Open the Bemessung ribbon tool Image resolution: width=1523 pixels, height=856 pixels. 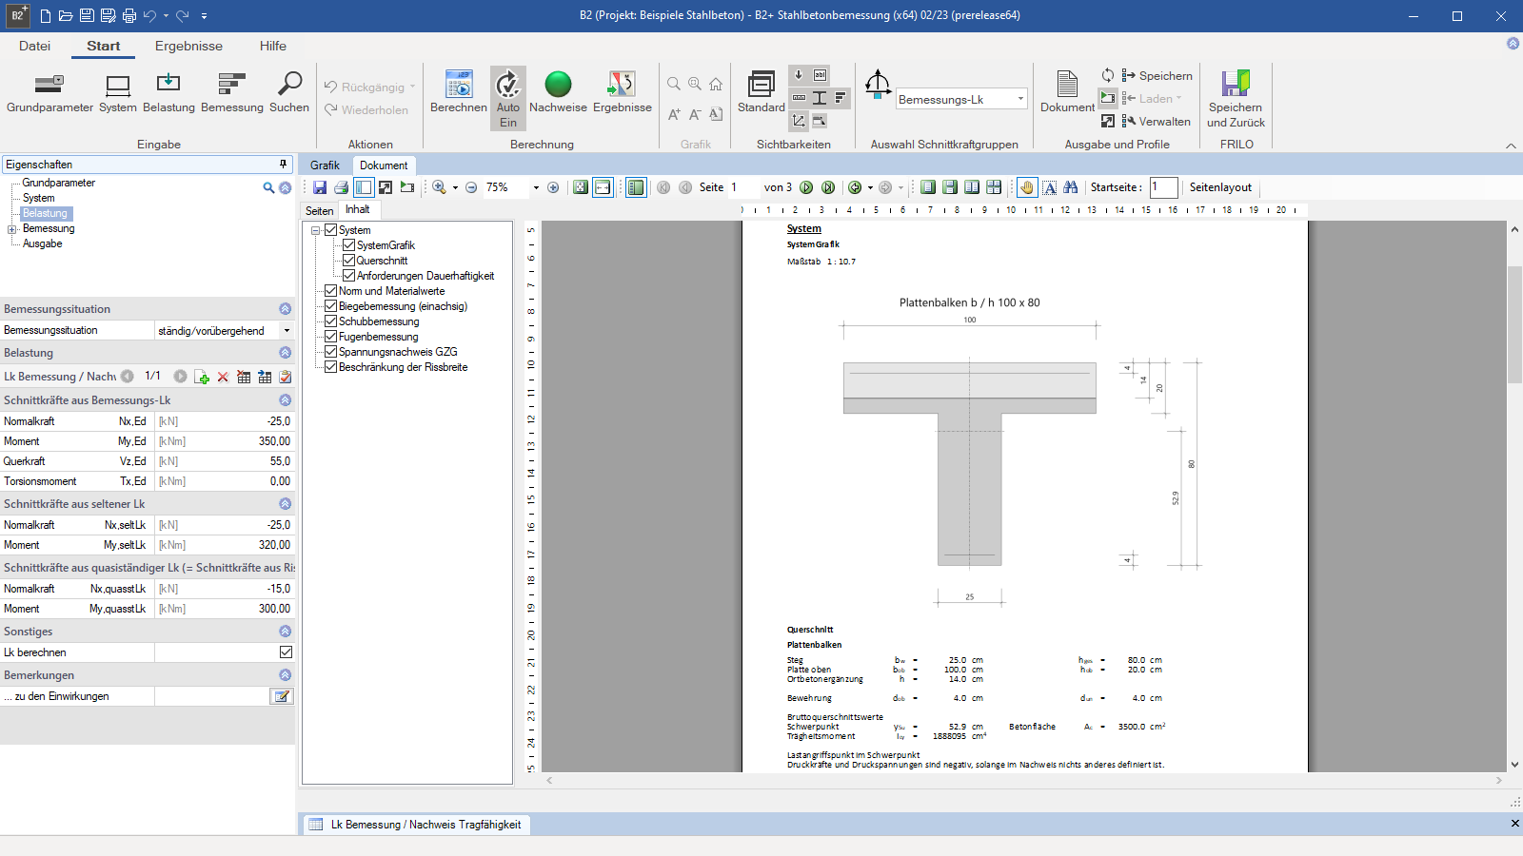[x=232, y=93]
